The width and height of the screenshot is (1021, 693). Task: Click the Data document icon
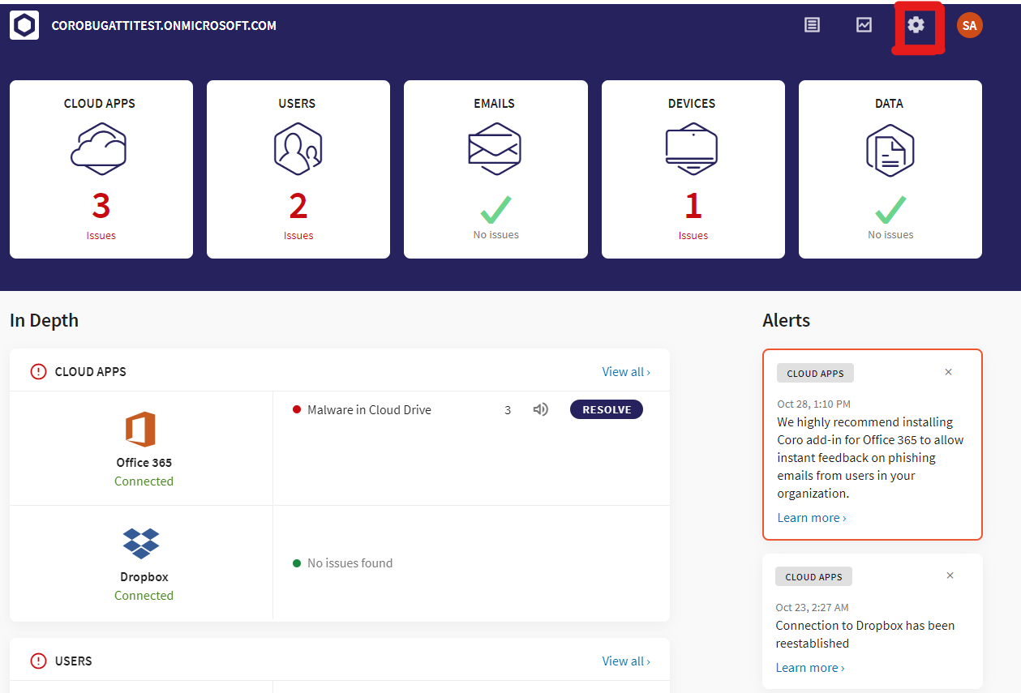[890, 149]
